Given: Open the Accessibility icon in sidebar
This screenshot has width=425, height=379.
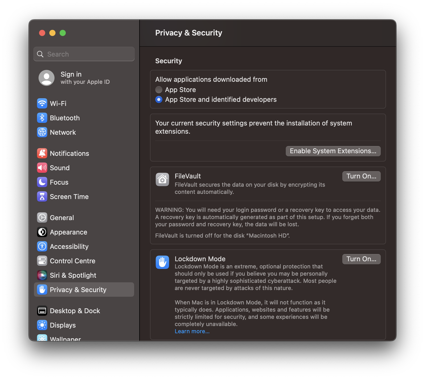Looking at the screenshot, I should (x=42, y=247).
